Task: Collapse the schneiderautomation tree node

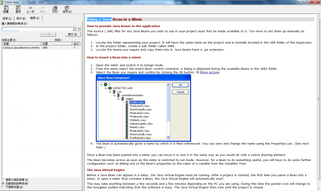Action: (114, 95)
